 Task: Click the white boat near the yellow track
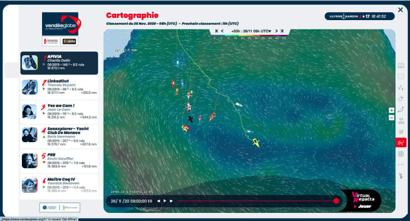(x=239, y=105)
